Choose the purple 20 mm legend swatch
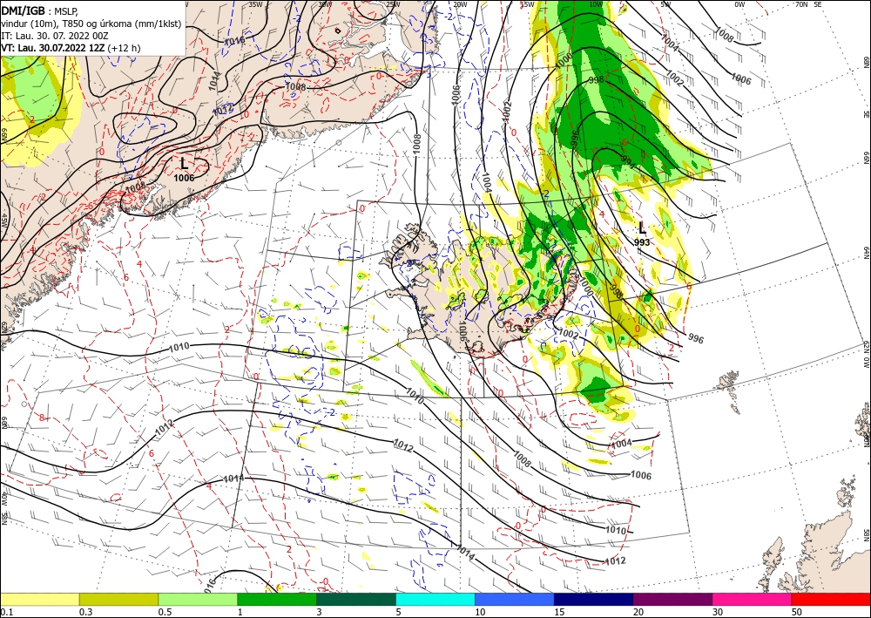This screenshot has height=618, width=871. [672, 599]
